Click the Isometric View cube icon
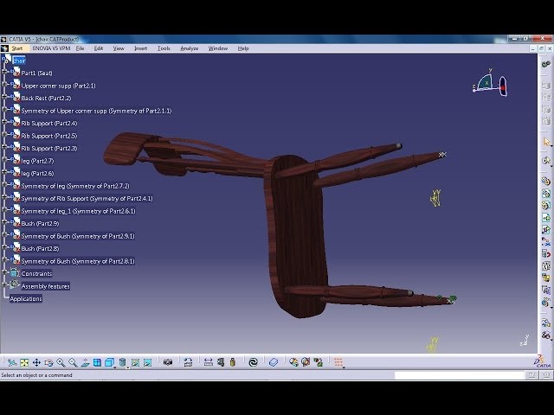554x415 pixels. pyautogui.click(x=109, y=362)
